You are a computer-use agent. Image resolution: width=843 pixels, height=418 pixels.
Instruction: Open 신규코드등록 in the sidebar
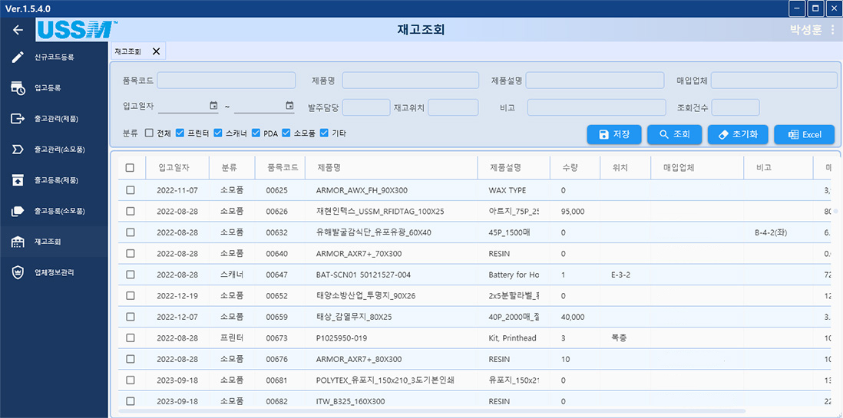54,57
